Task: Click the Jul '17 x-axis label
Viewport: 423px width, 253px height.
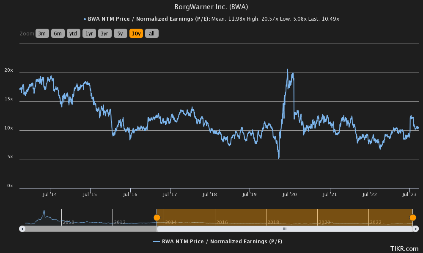Action: click(x=170, y=194)
